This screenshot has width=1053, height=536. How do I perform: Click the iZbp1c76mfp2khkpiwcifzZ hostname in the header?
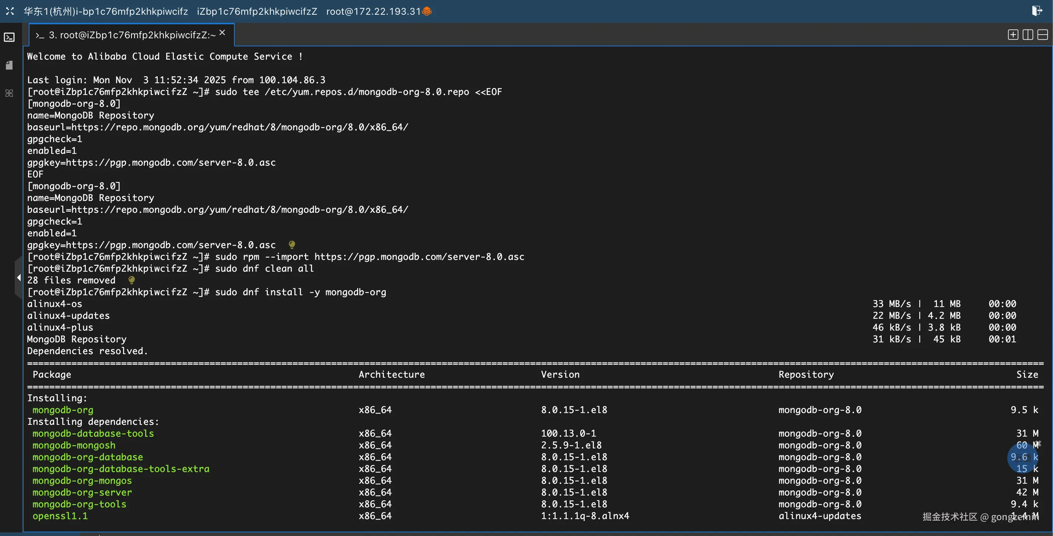coord(257,11)
